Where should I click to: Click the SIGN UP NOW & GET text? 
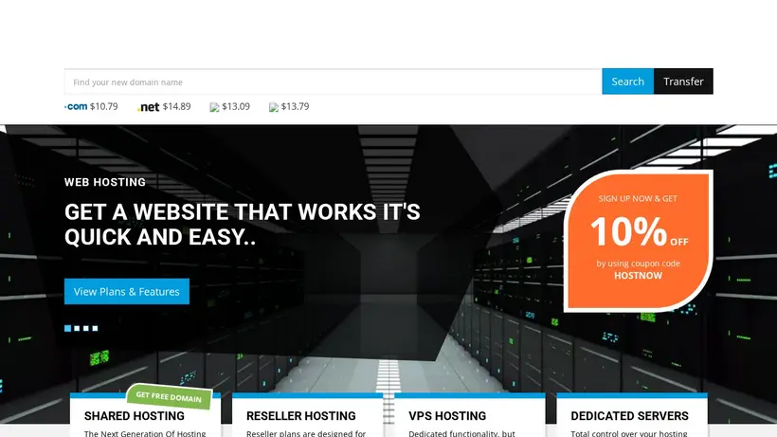coord(638,199)
